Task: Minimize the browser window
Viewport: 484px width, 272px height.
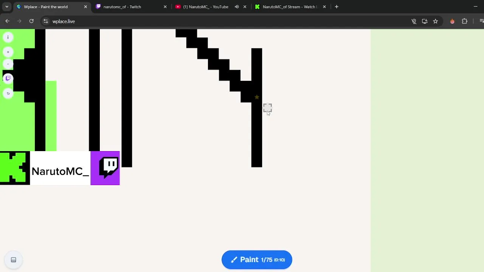Action: 475,6
